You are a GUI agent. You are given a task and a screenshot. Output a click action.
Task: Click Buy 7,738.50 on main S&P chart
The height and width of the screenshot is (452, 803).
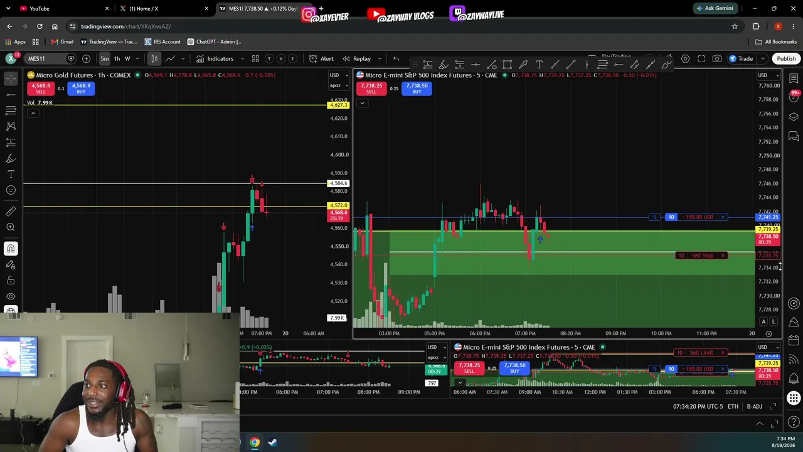pos(417,89)
